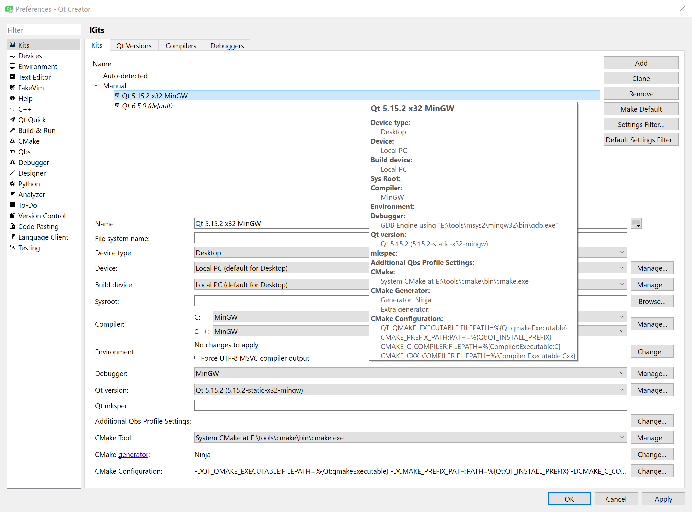Image resolution: width=692 pixels, height=512 pixels.
Task: Open the Designer settings icon
Action: 13,173
